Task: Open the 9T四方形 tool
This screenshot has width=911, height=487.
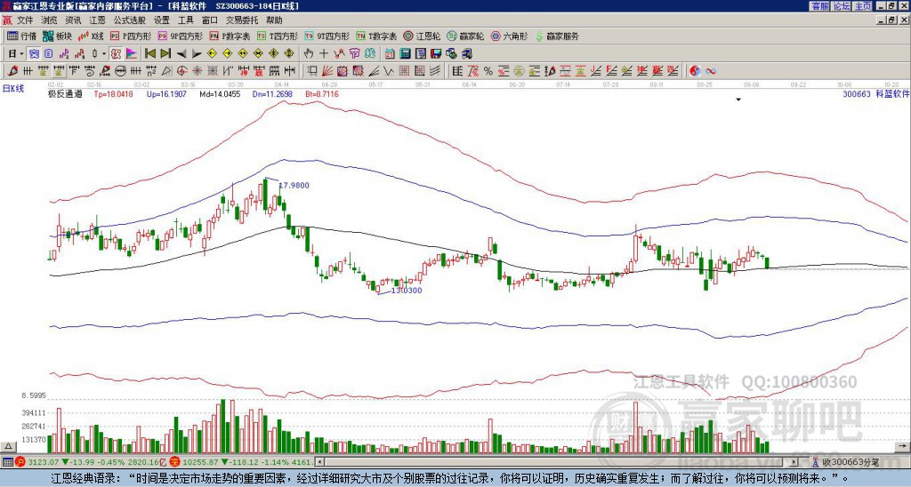Action: (x=327, y=36)
